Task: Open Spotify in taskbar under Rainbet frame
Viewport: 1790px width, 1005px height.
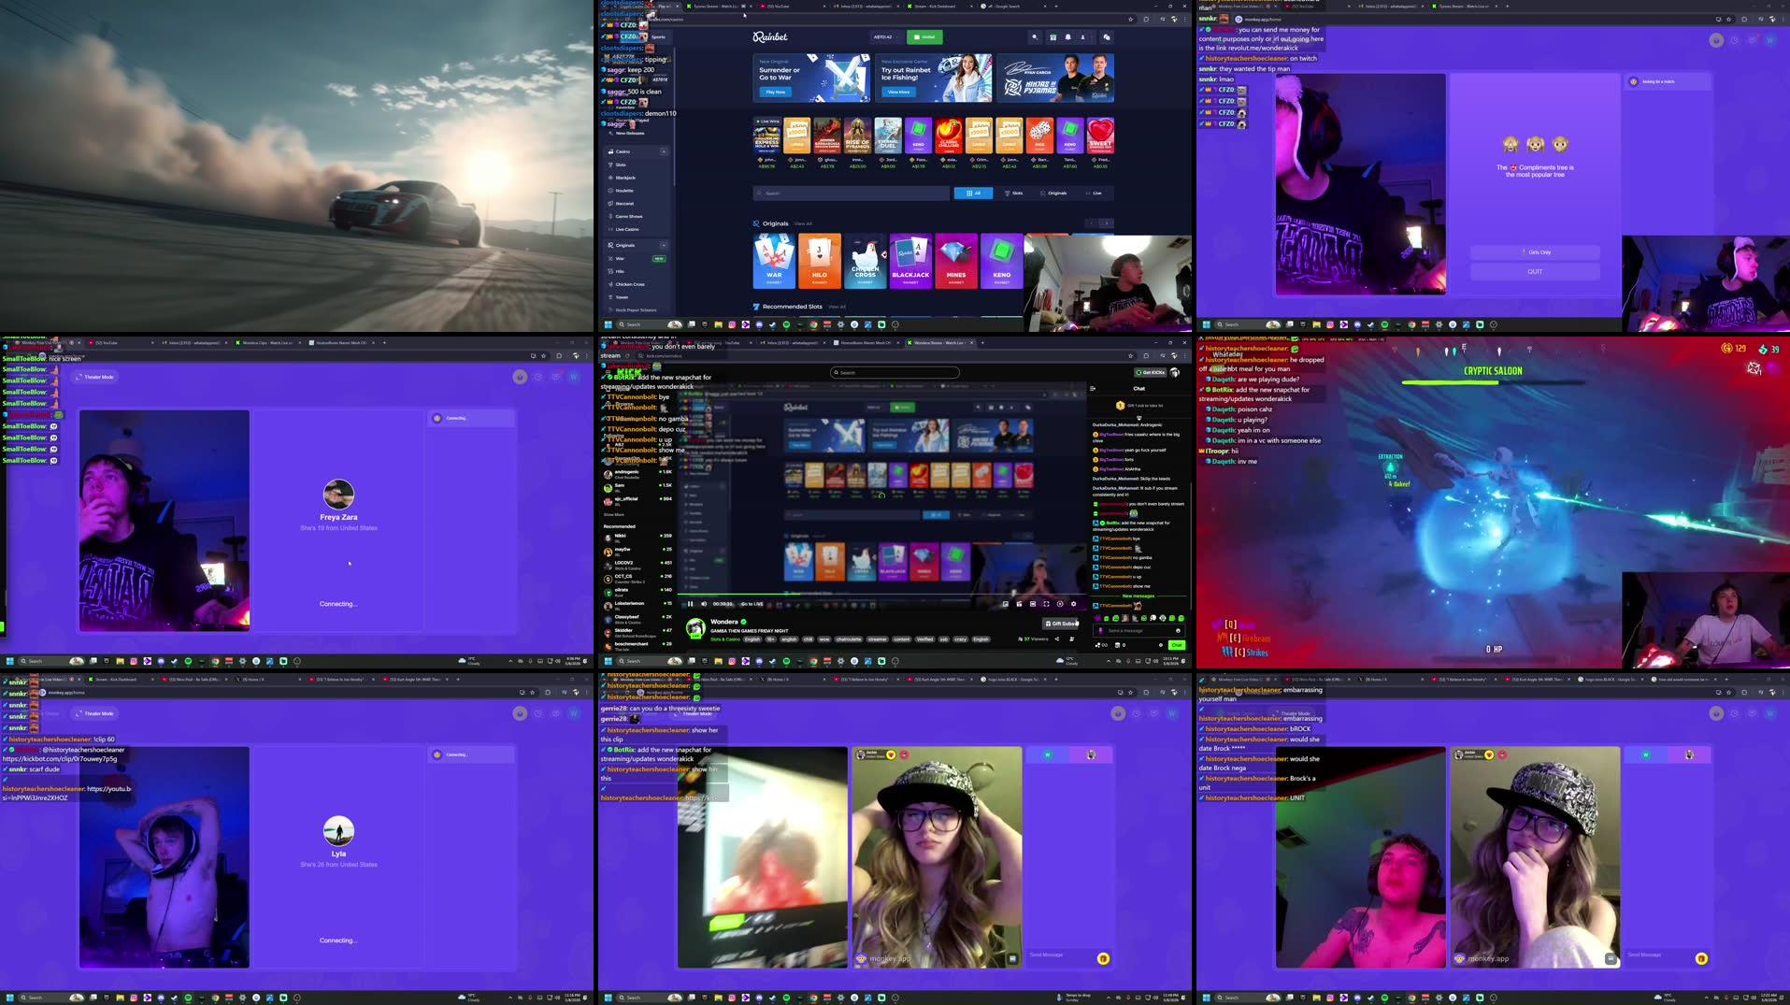Action: click(785, 324)
